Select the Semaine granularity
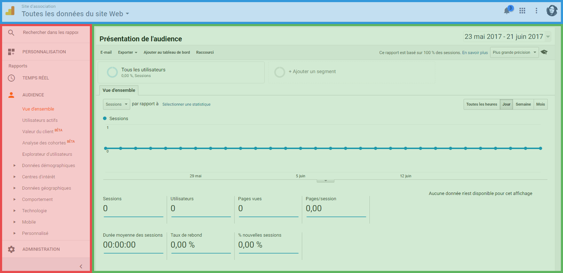Screen dimensions: 563x273 pos(523,104)
